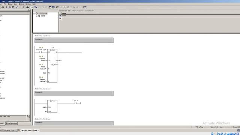Click the MW0 operand at comparator IN1

click(x=44, y=108)
